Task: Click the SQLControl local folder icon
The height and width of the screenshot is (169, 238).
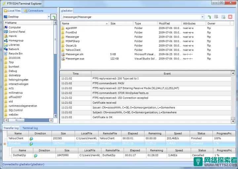Action: tap(6, 110)
